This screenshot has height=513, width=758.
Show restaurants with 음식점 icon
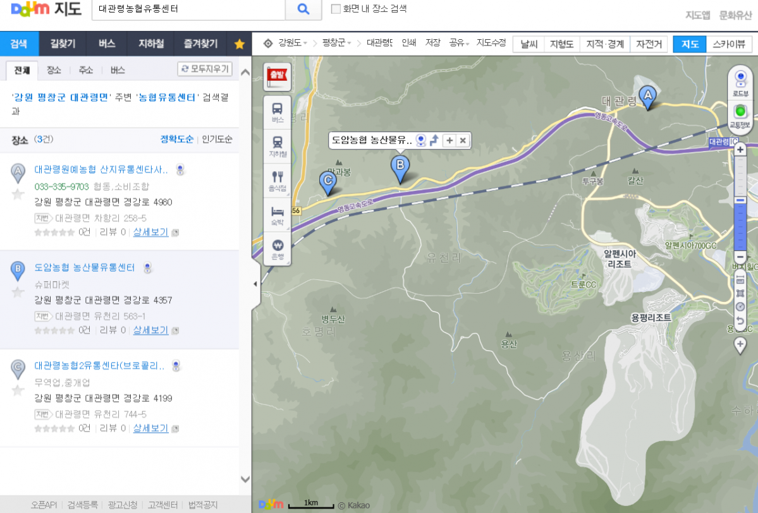tap(278, 181)
